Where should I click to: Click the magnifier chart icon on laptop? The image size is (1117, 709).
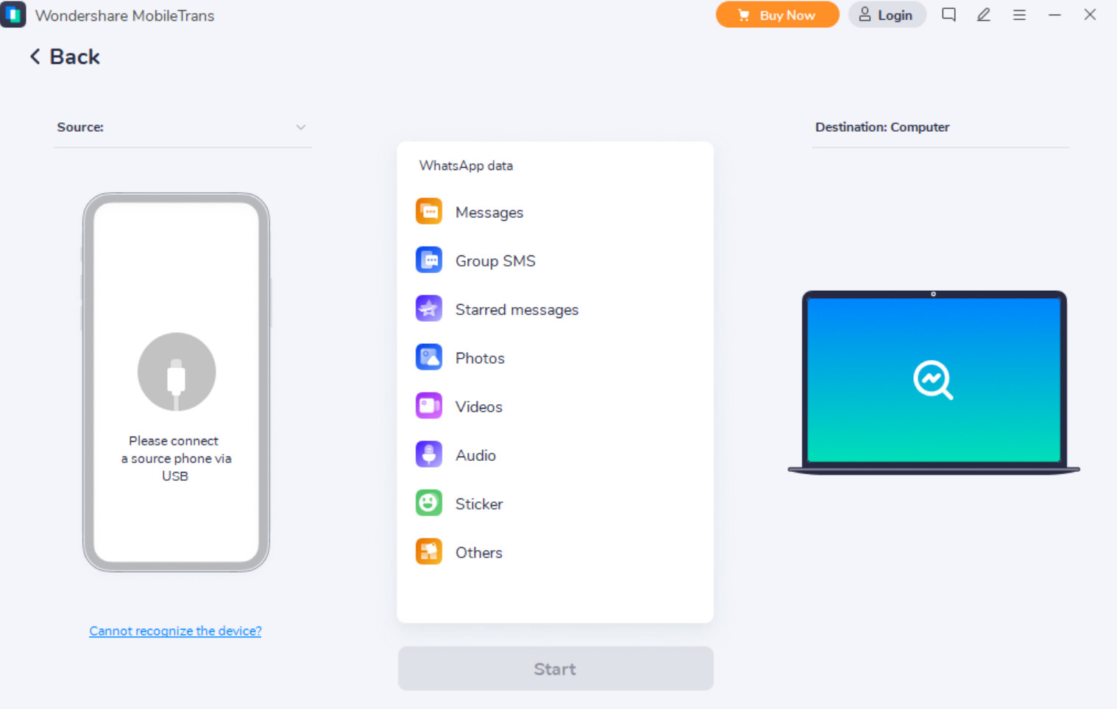point(933,380)
